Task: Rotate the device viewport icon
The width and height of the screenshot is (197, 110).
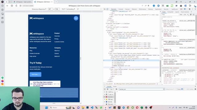Action: pyautogui.click(x=78, y=9)
